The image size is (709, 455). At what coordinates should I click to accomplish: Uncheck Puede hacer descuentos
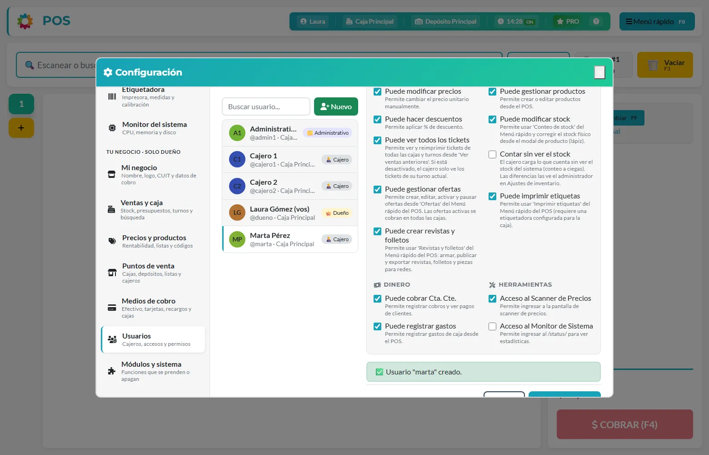point(377,119)
